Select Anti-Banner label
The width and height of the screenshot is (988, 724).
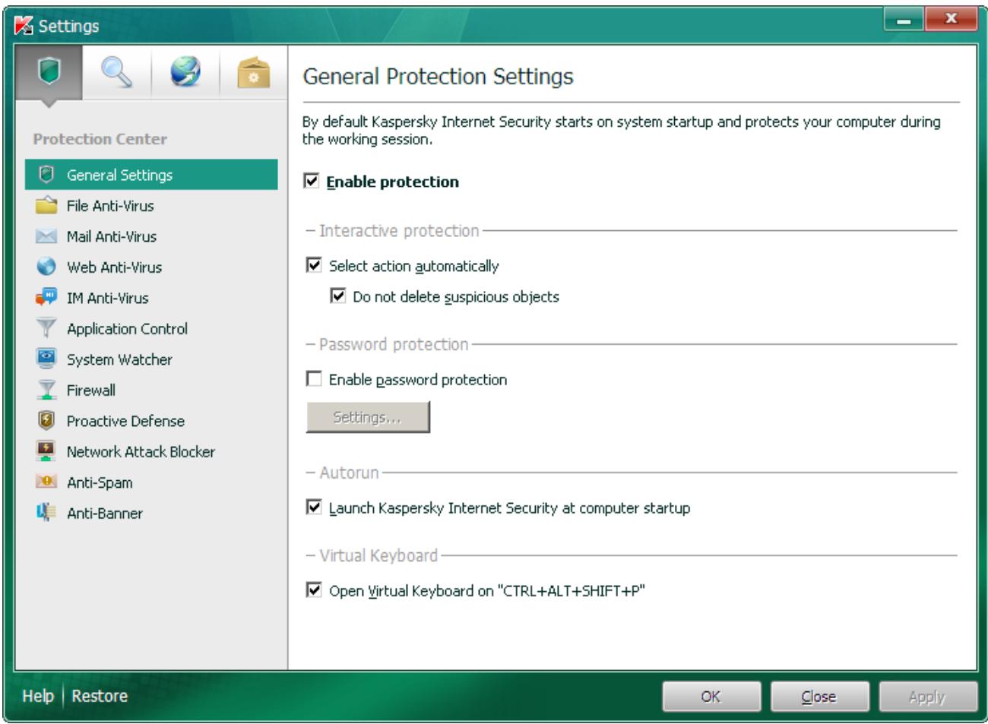coord(105,514)
